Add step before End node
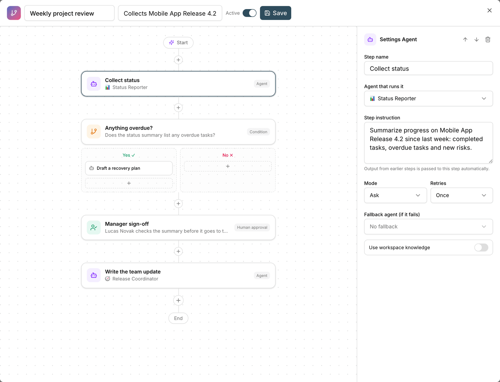 pos(178,300)
